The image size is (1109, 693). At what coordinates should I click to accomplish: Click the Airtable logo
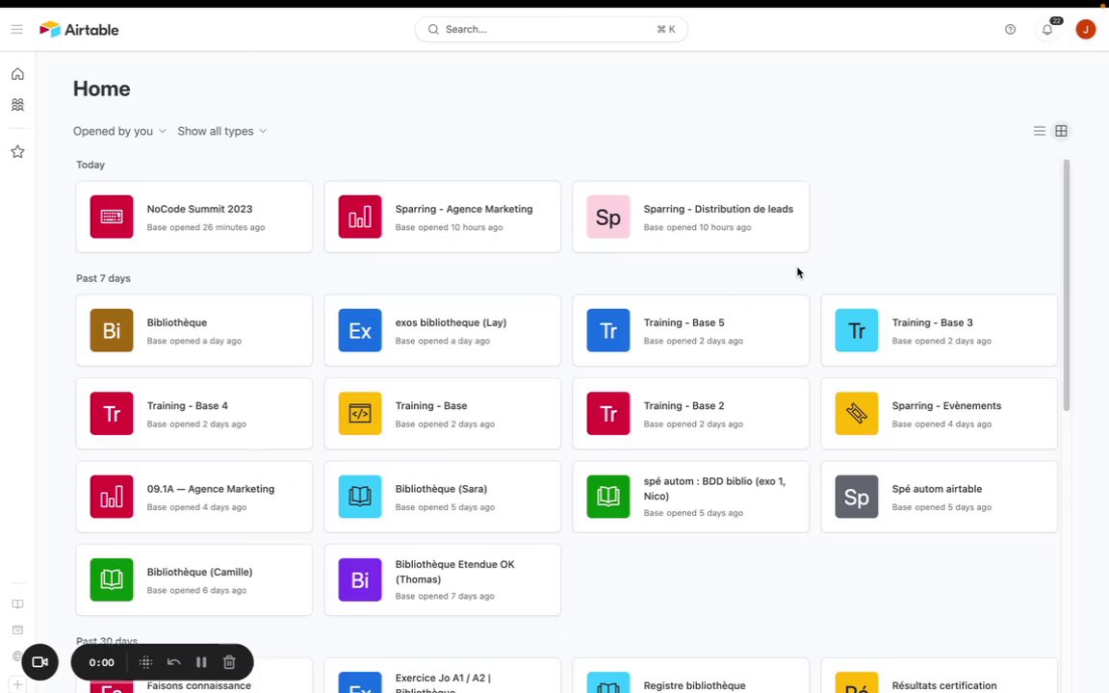pos(79,29)
